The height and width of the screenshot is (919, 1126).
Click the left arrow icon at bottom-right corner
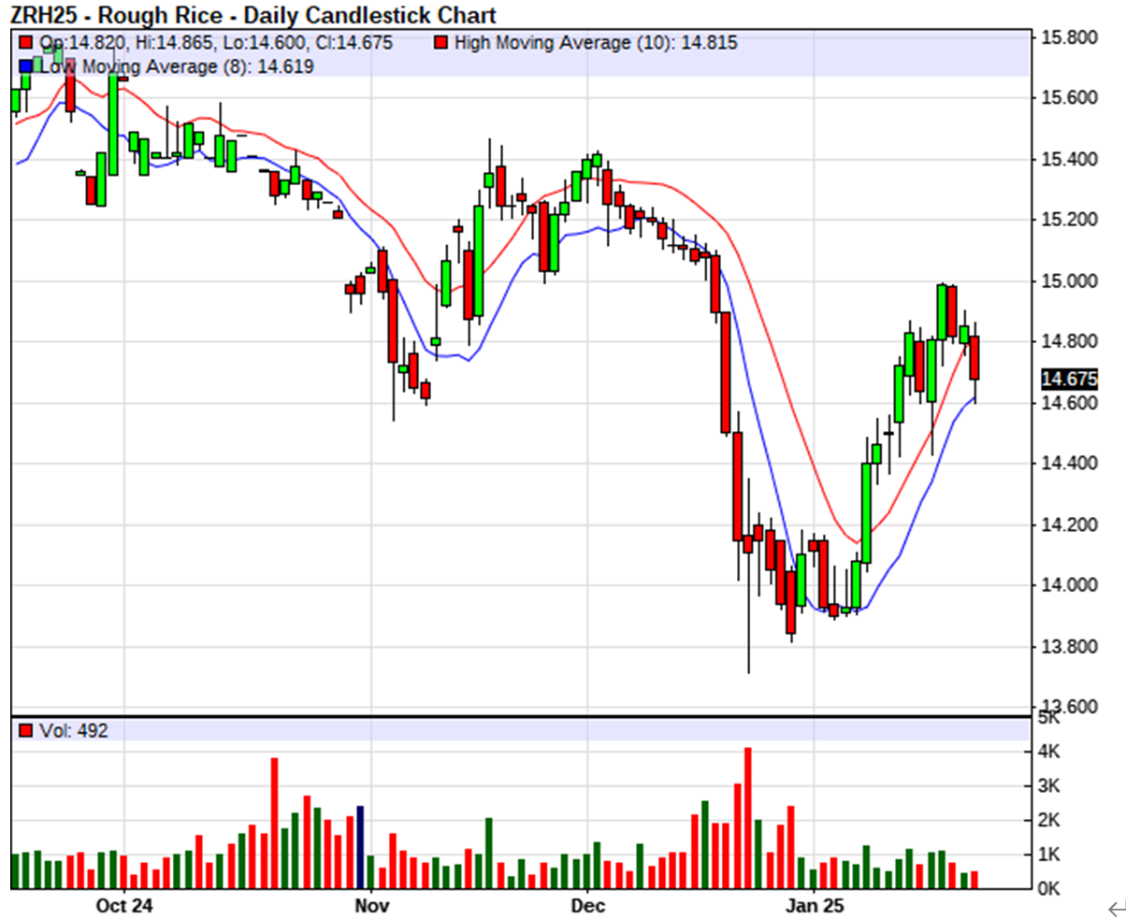pyautogui.click(x=1115, y=909)
